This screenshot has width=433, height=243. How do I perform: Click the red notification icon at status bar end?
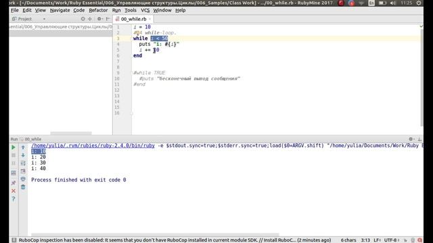[x=419, y=240]
